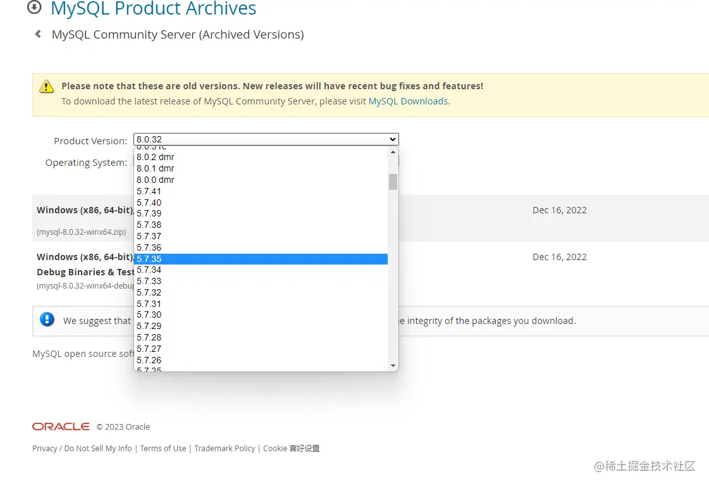Viewport: 709px width, 486px height.
Task: Click the yellow warning triangle icon
Action: coord(46,86)
